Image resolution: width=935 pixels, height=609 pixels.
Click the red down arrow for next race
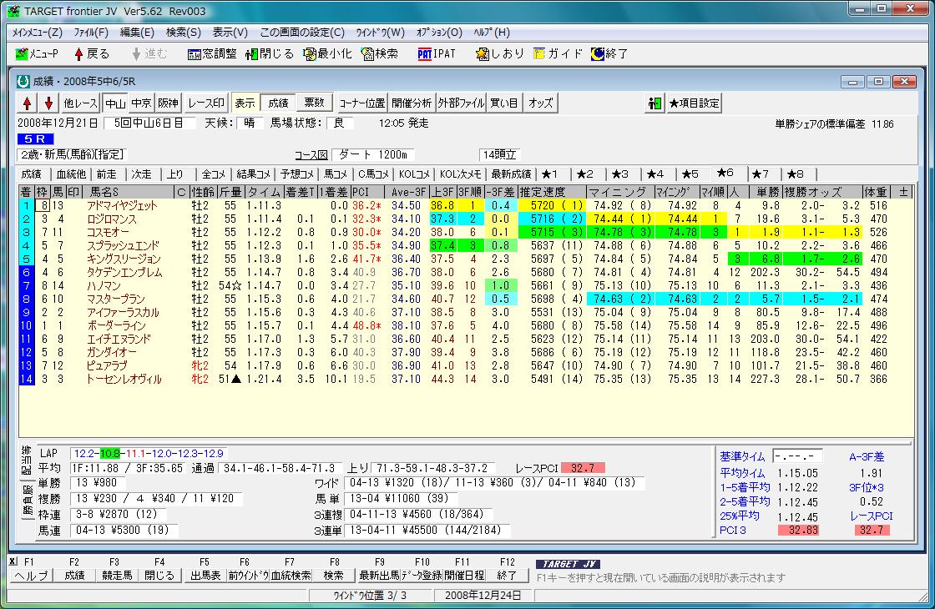click(48, 103)
